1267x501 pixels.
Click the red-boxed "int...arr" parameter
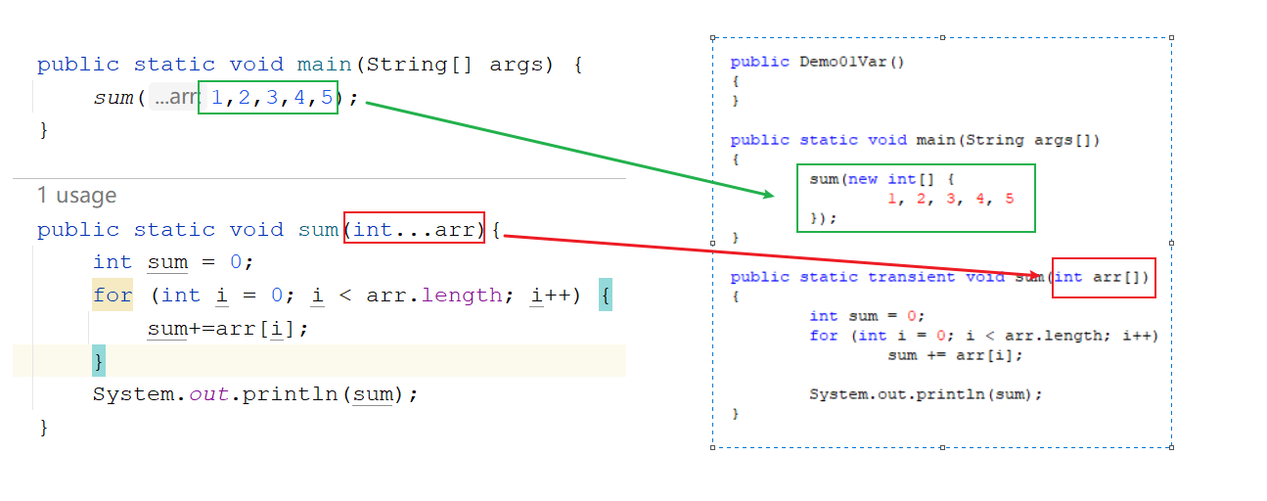tap(415, 229)
